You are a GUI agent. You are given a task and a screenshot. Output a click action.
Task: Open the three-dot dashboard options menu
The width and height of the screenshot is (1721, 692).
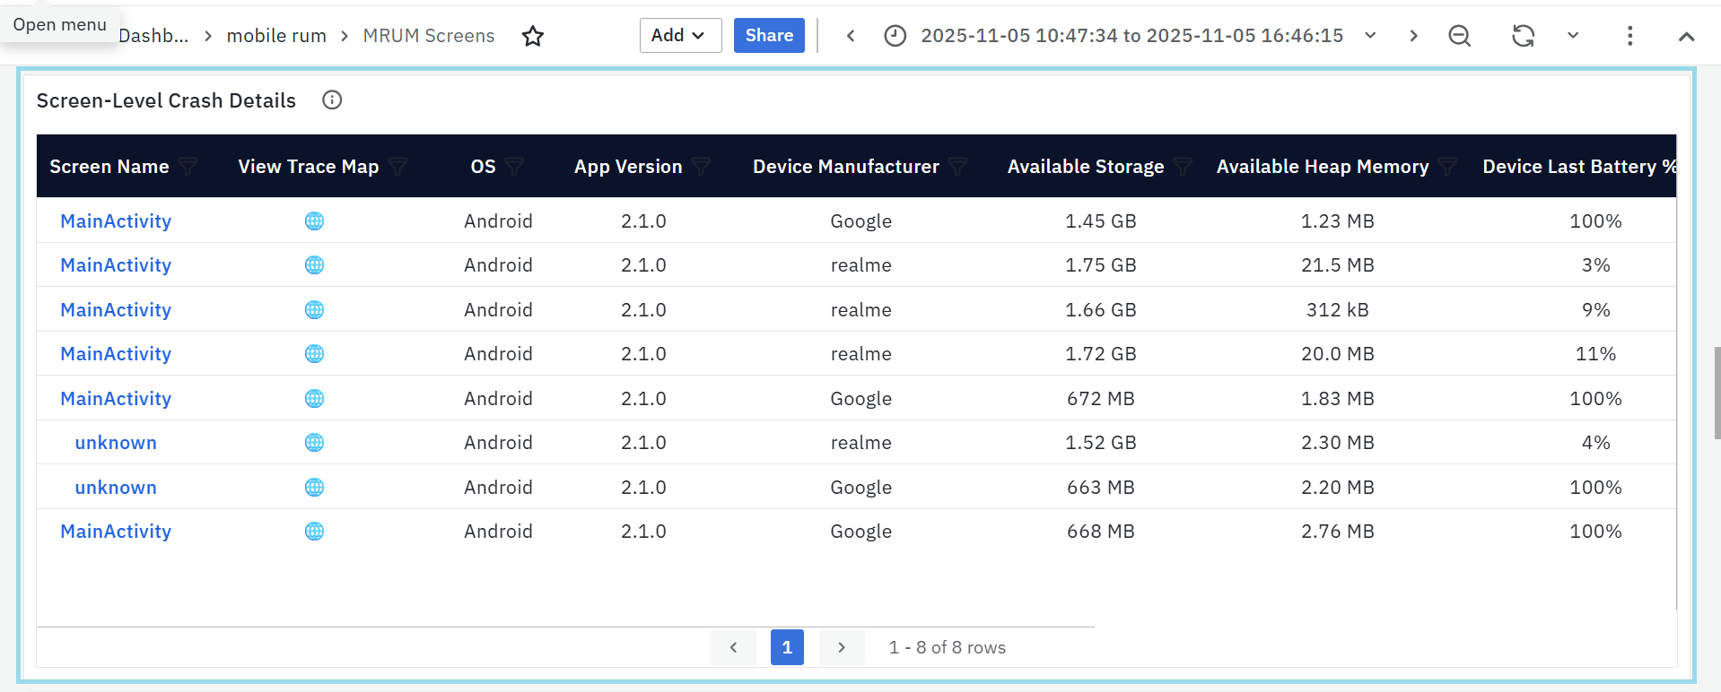(1629, 36)
